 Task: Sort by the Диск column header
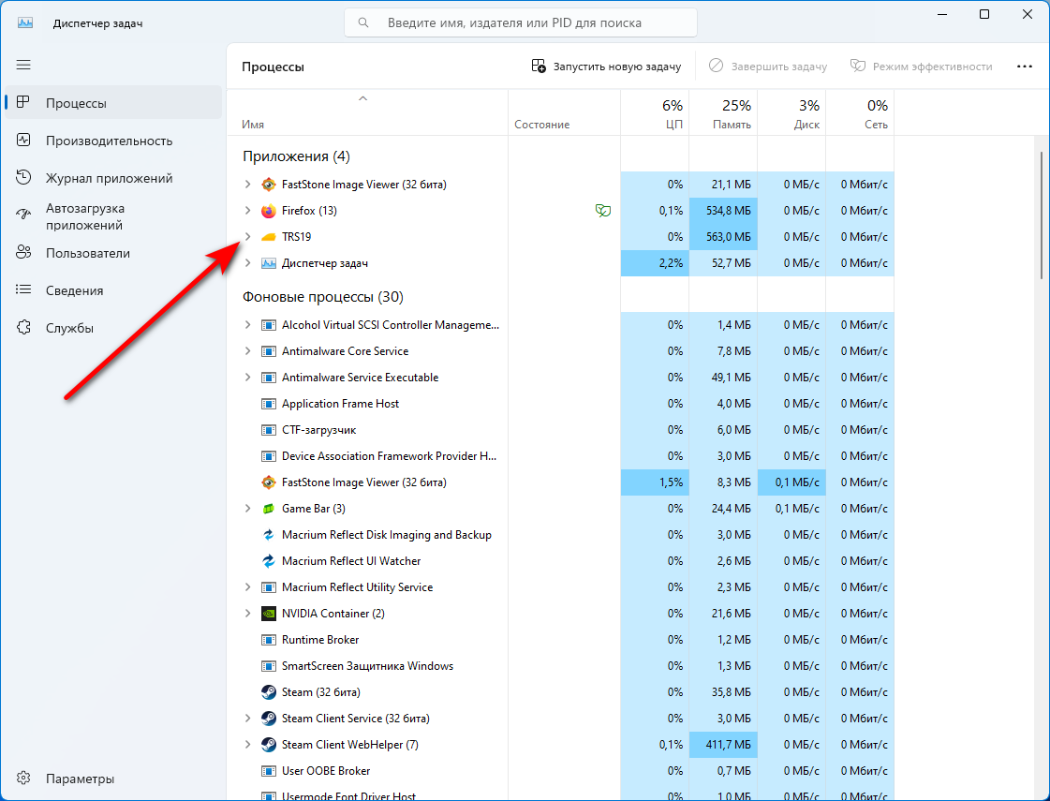tap(791, 113)
